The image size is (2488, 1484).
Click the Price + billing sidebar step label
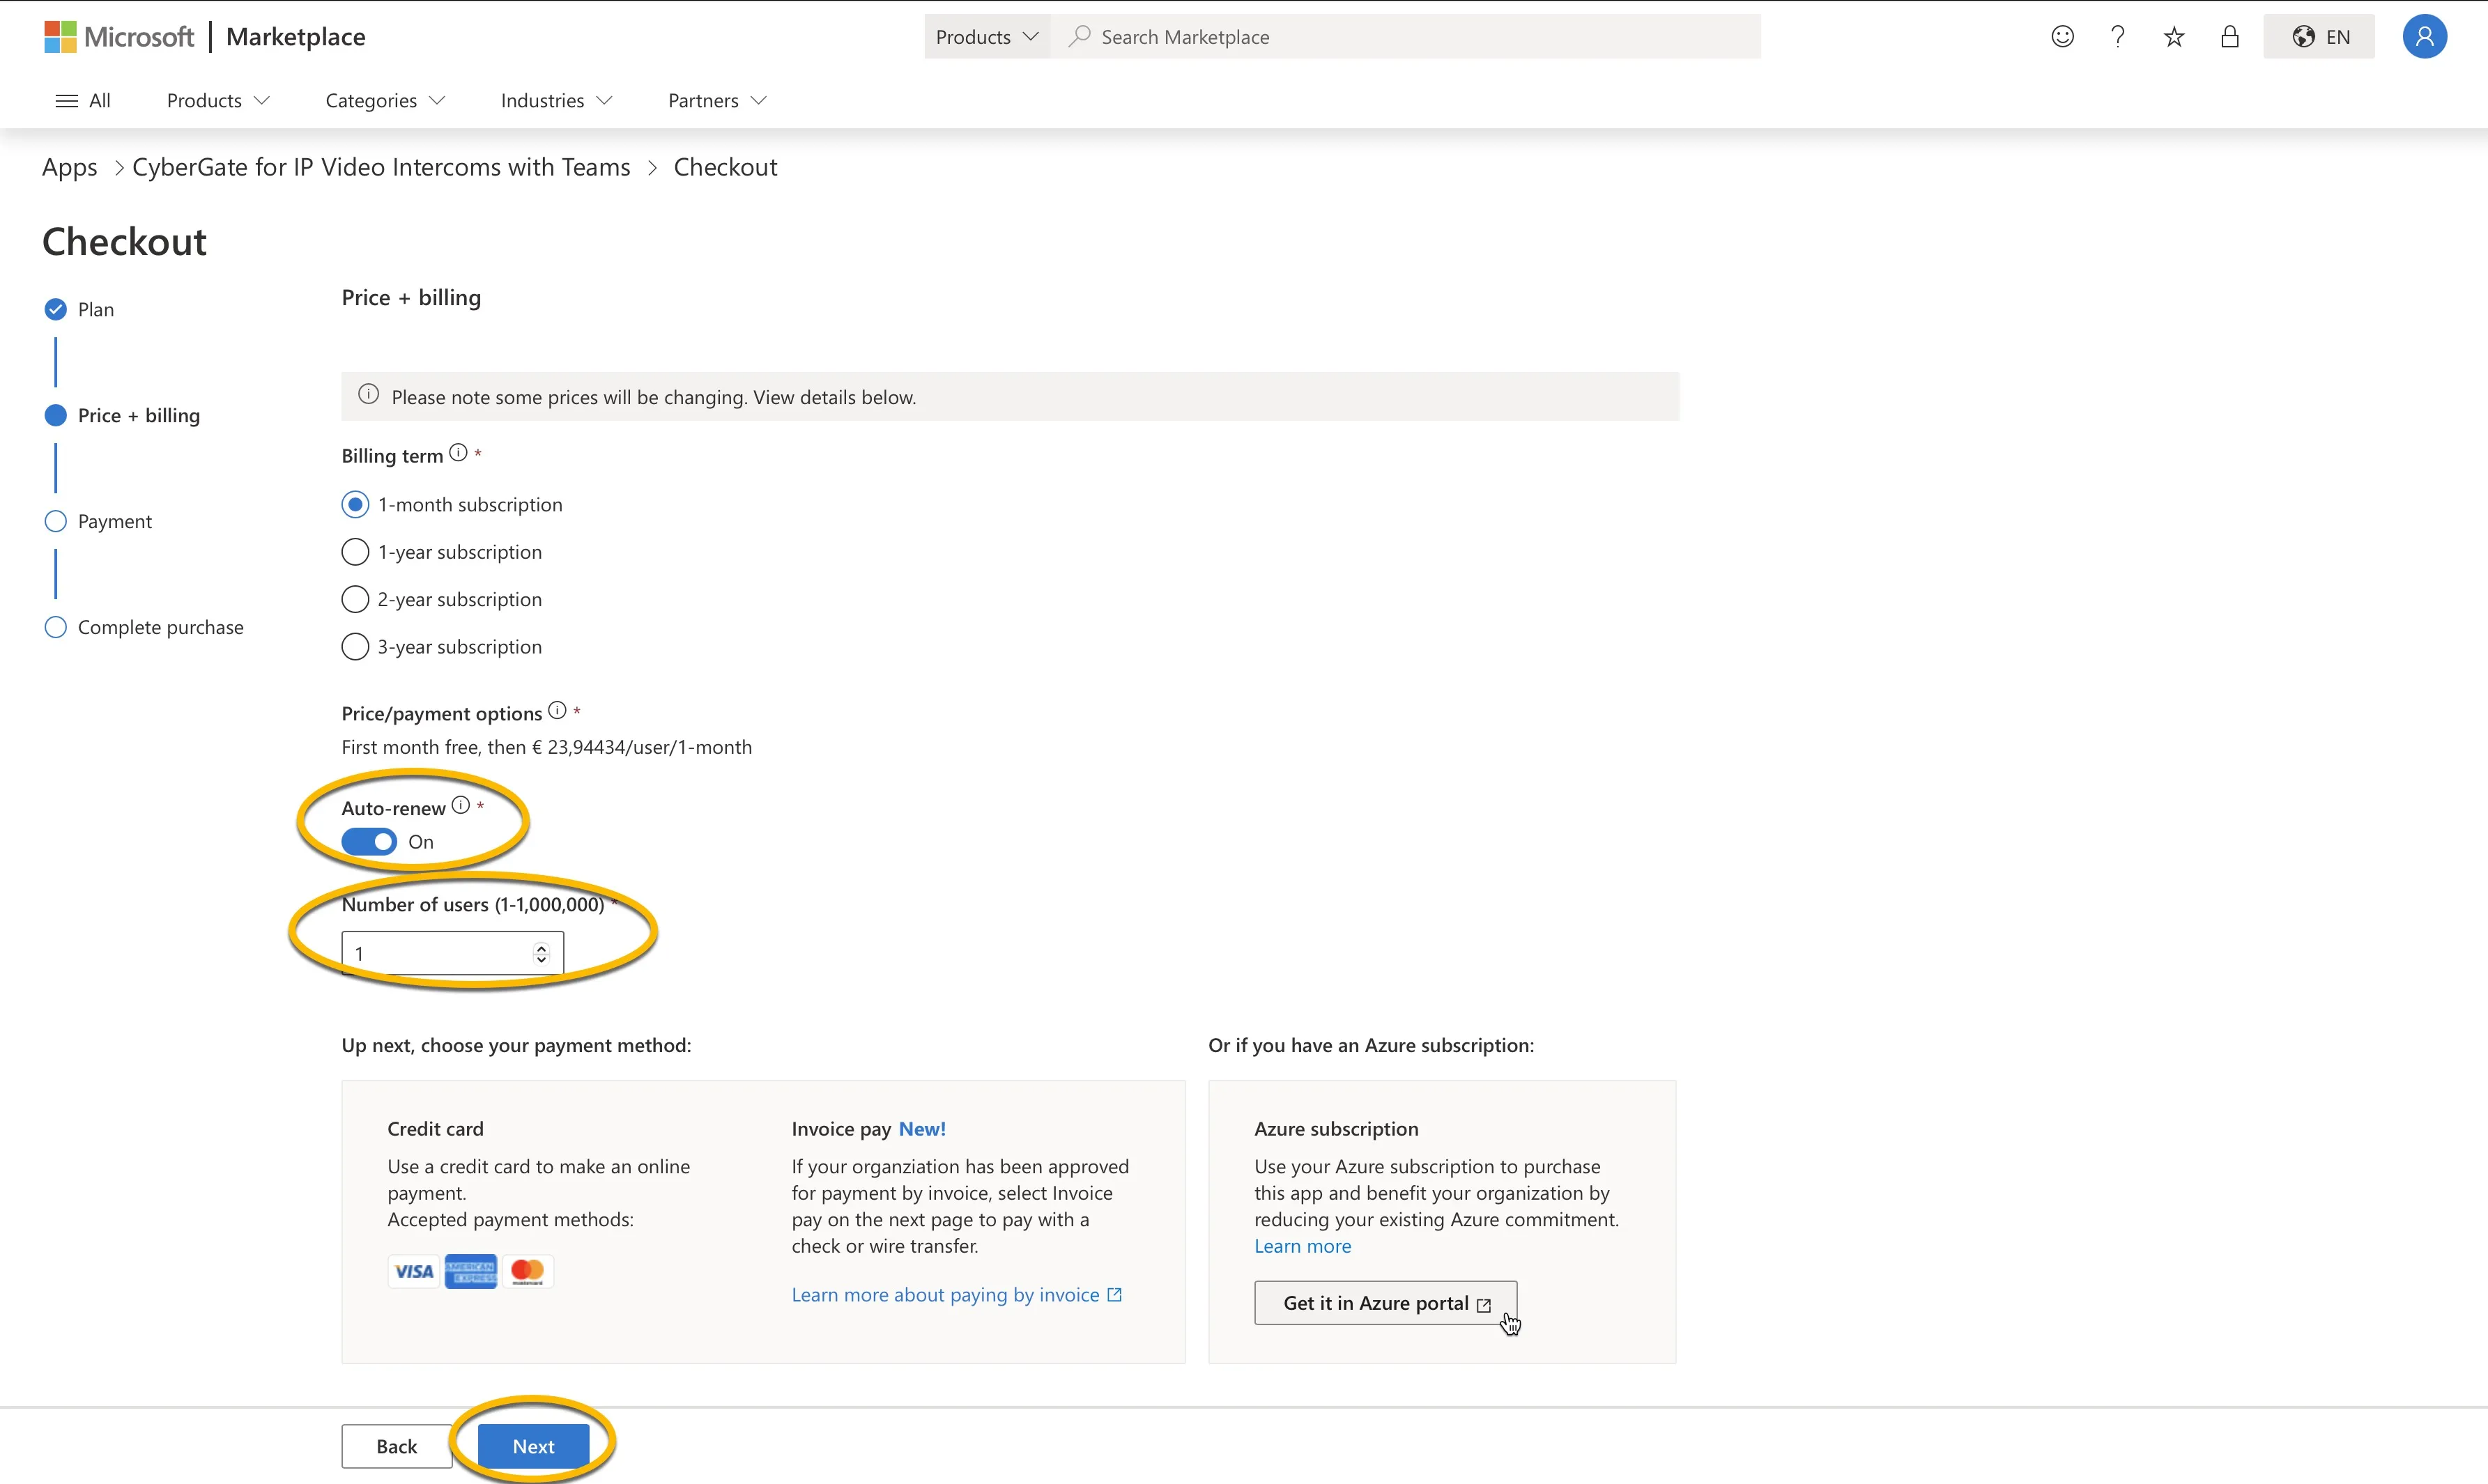[139, 416]
